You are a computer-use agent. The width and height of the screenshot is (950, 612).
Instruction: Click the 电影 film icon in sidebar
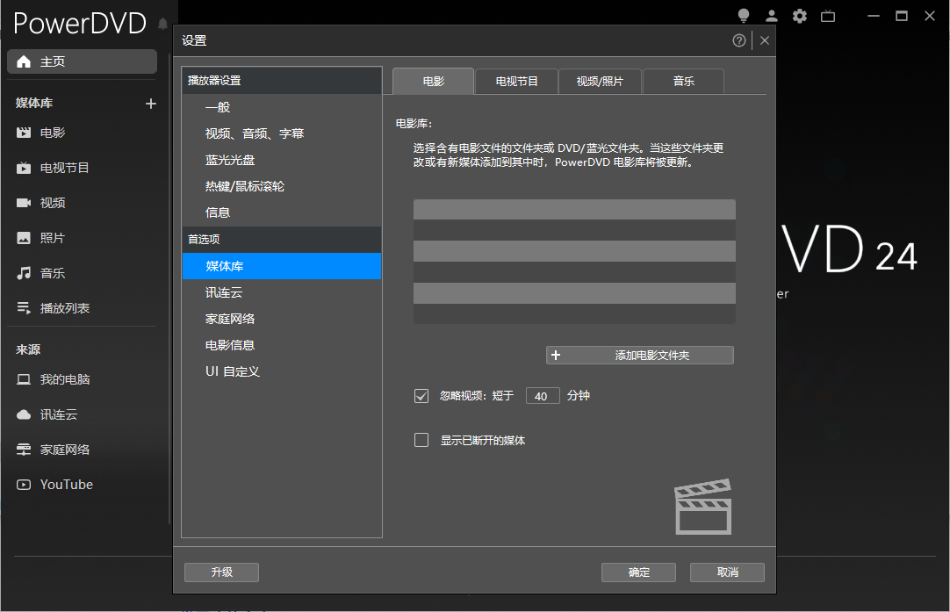point(24,133)
